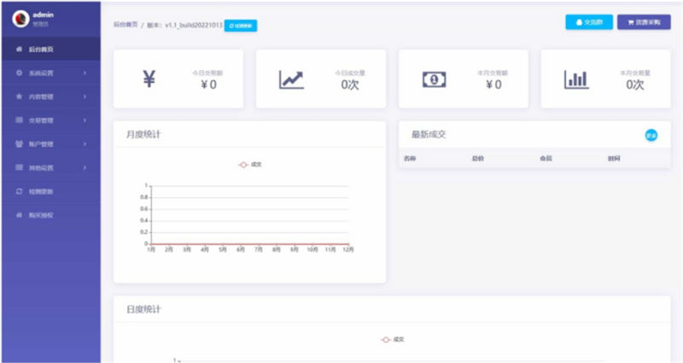683x363 pixels.
Task: Click the round blue 更多 badge in 最新成交
Action: coord(651,135)
